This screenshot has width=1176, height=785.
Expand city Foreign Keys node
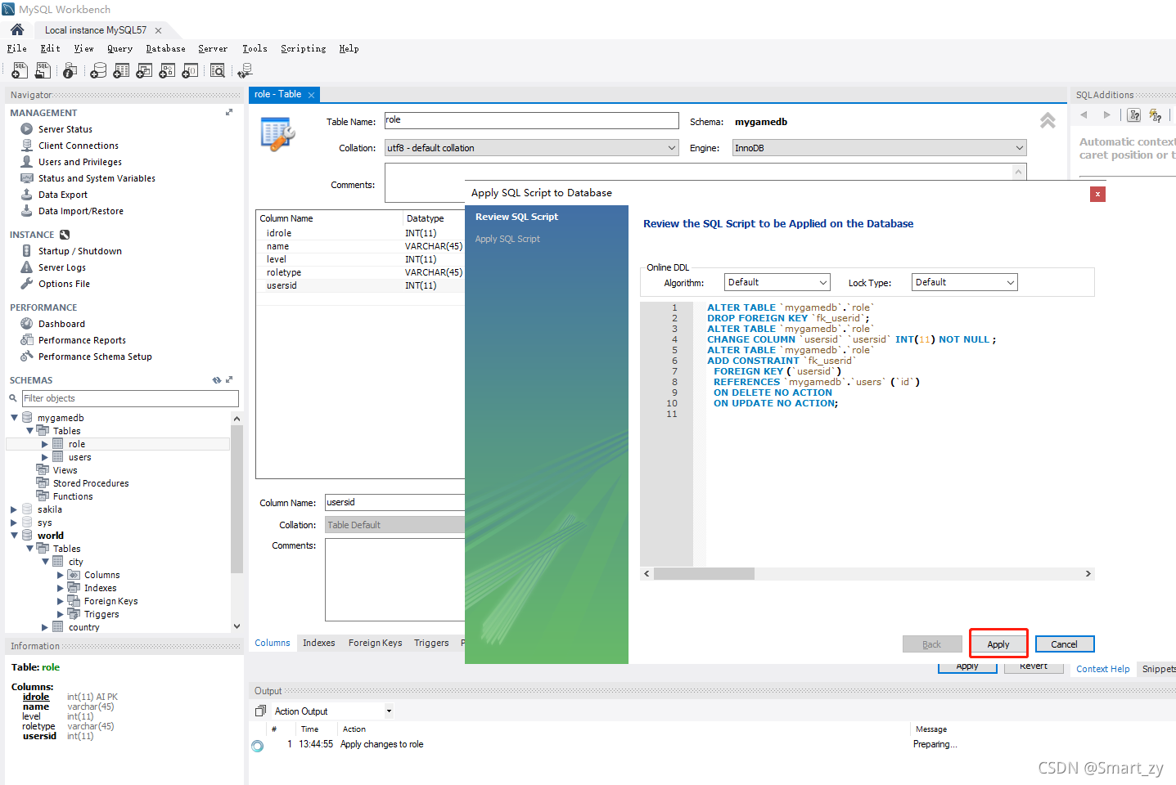pyautogui.click(x=60, y=601)
